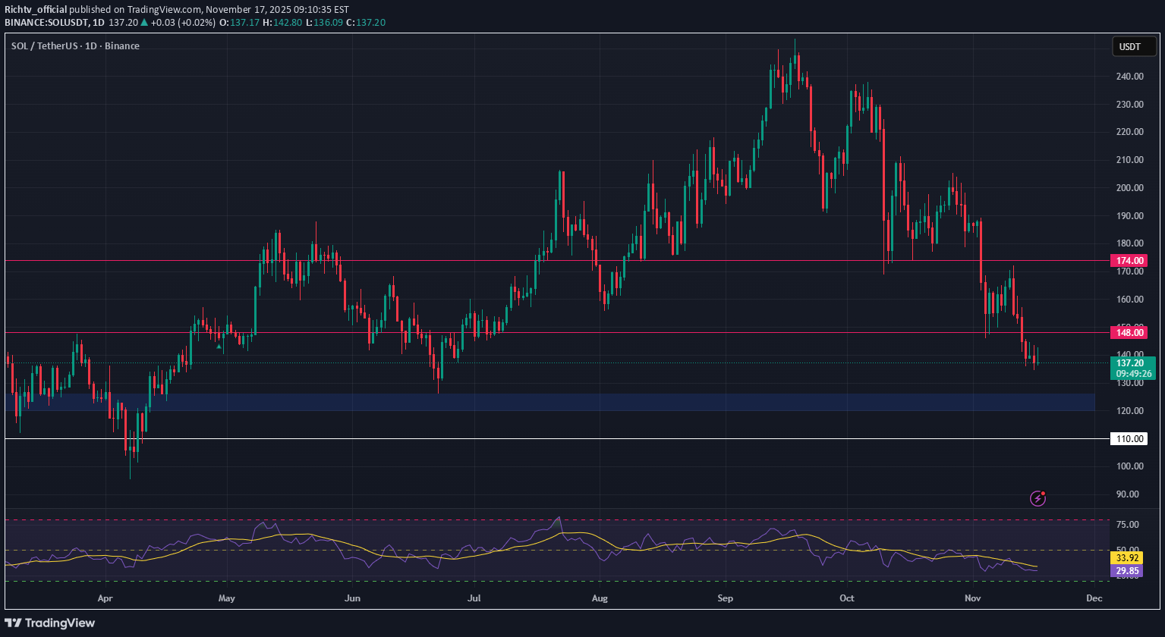Click the yellow 33.92 RSI value label
The height and width of the screenshot is (637, 1165).
(1129, 558)
